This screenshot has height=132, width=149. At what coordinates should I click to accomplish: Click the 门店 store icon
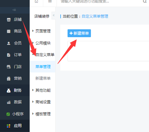pos(9,67)
